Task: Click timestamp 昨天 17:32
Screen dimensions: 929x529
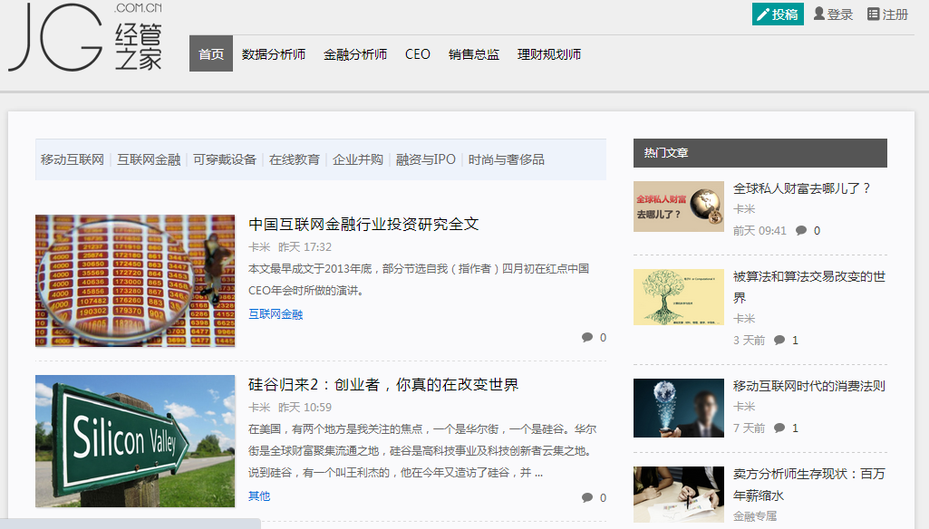Action: 305,247
